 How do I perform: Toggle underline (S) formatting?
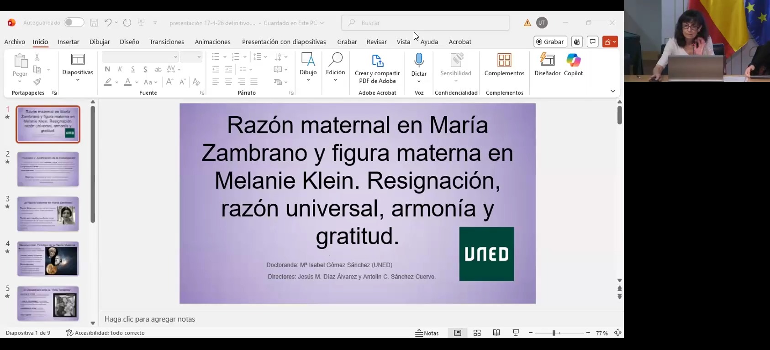[x=133, y=69]
